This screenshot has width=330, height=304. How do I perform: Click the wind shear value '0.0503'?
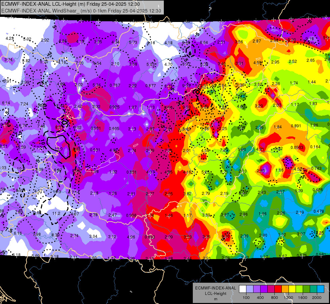pyautogui.click(x=297, y=147)
